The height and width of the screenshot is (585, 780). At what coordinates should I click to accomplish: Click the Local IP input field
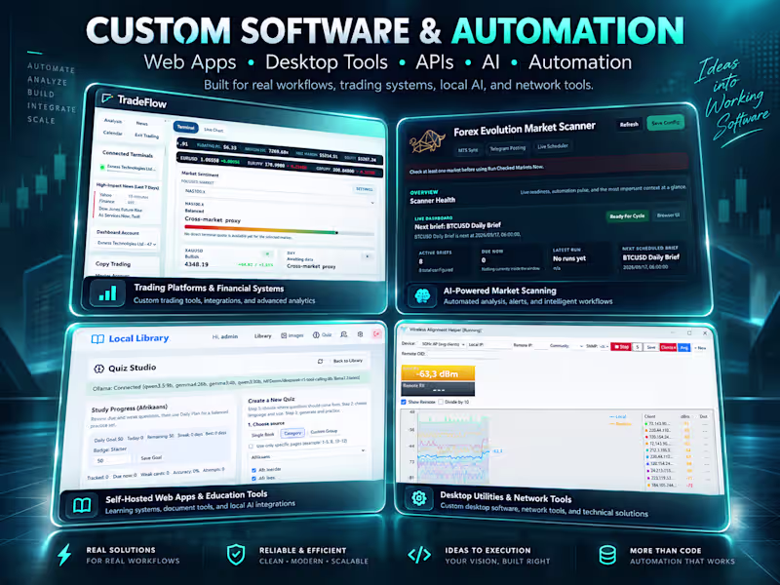496,345
